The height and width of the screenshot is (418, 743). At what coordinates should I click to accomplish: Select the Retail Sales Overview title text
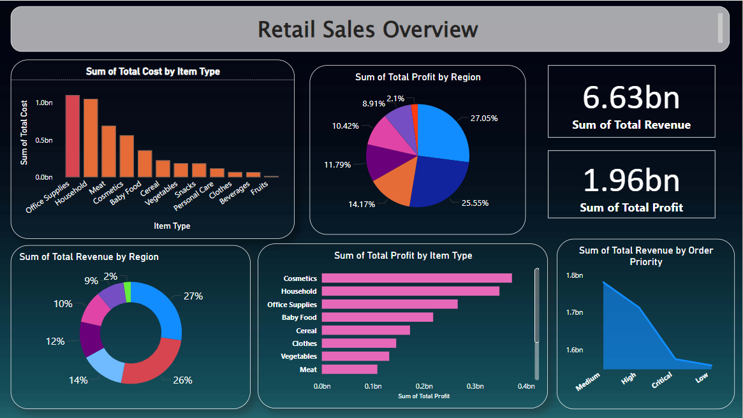pyautogui.click(x=367, y=29)
